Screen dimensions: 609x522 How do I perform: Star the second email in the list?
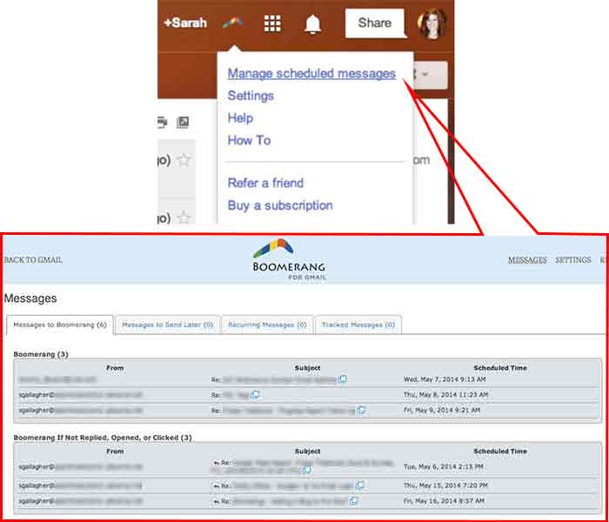coord(184,216)
